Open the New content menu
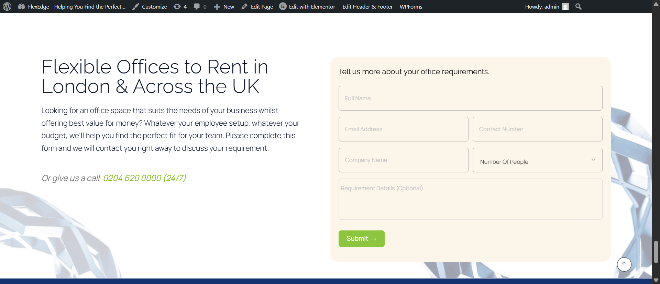 (x=224, y=7)
